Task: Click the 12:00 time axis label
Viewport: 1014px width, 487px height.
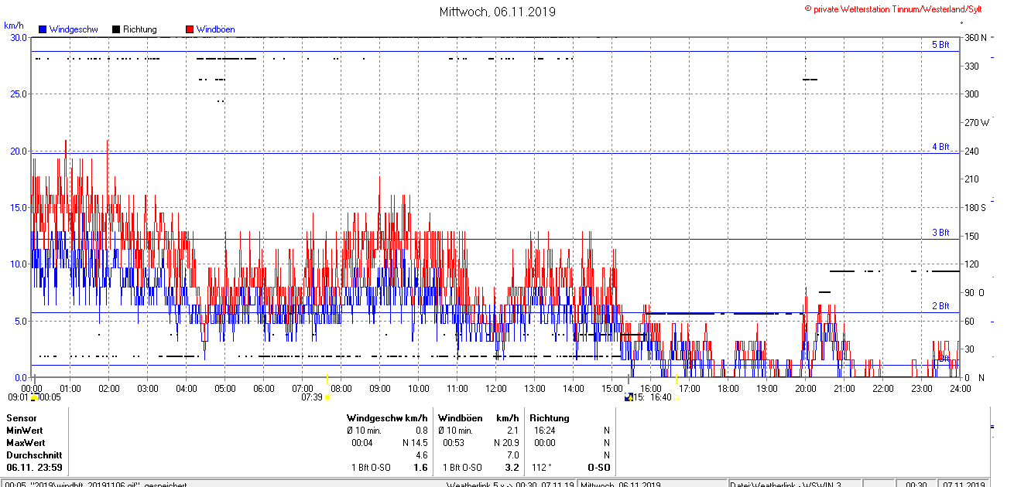Action: click(496, 388)
